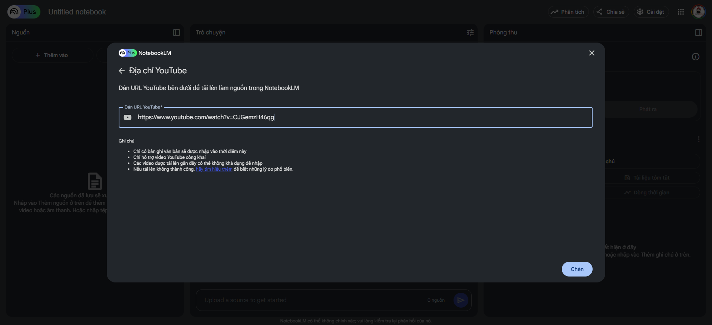This screenshot has width=712, height=325.
Task: Select Tài liệu tóm tắt briefing doc
Action: pos(647,178)
